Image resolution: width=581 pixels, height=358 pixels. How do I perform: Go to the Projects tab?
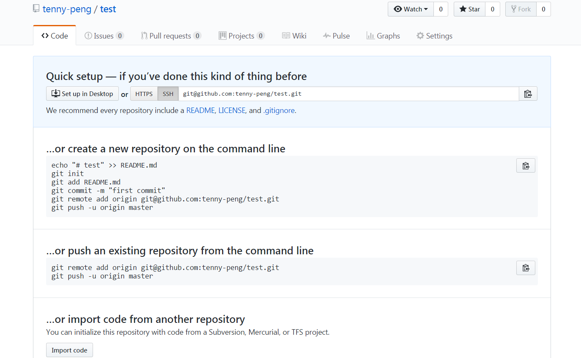(241, 36)
